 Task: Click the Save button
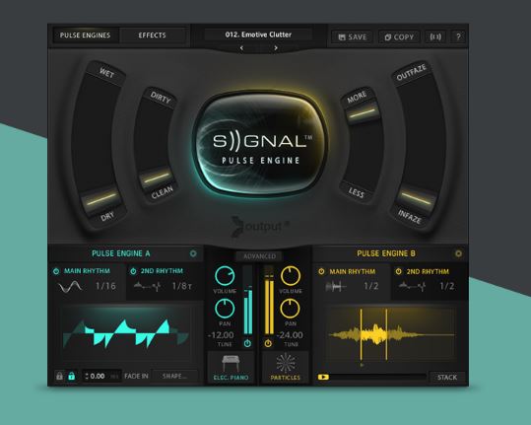pos(353,36)
